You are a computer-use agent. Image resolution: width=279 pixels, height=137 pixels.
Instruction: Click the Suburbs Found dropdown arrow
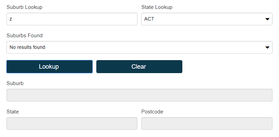coord(267,47)
